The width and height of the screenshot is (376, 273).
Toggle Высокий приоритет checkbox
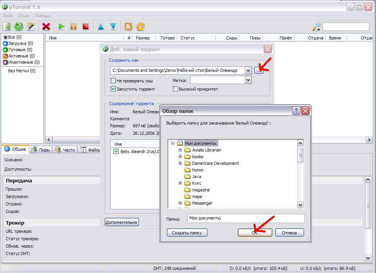[175, 89]
